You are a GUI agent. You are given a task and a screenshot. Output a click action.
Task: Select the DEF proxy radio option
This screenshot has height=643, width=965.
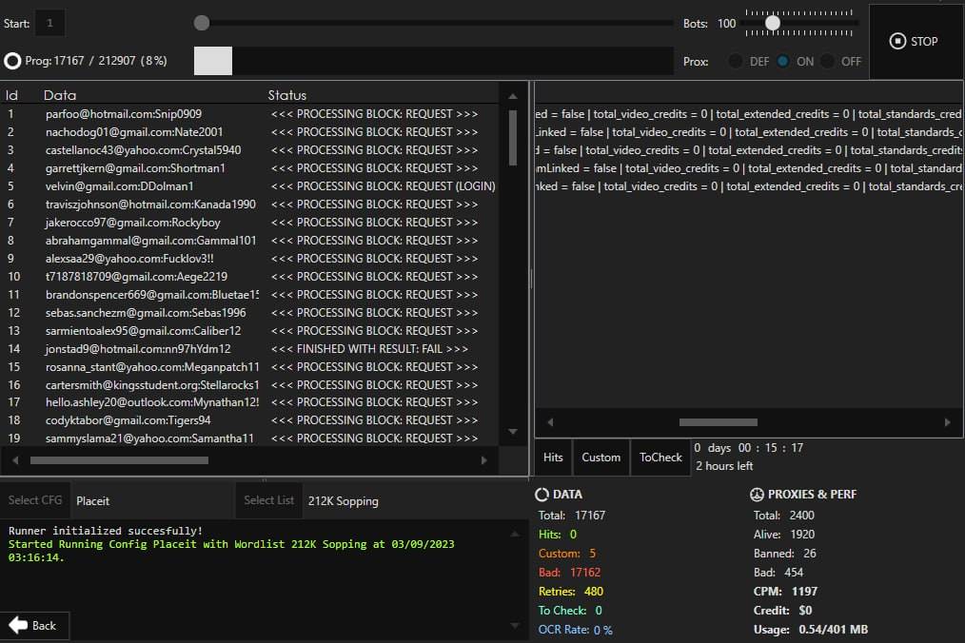[736, 61]
